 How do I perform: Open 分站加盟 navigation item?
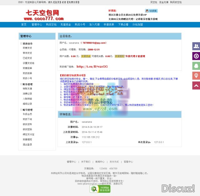[137, 24]
